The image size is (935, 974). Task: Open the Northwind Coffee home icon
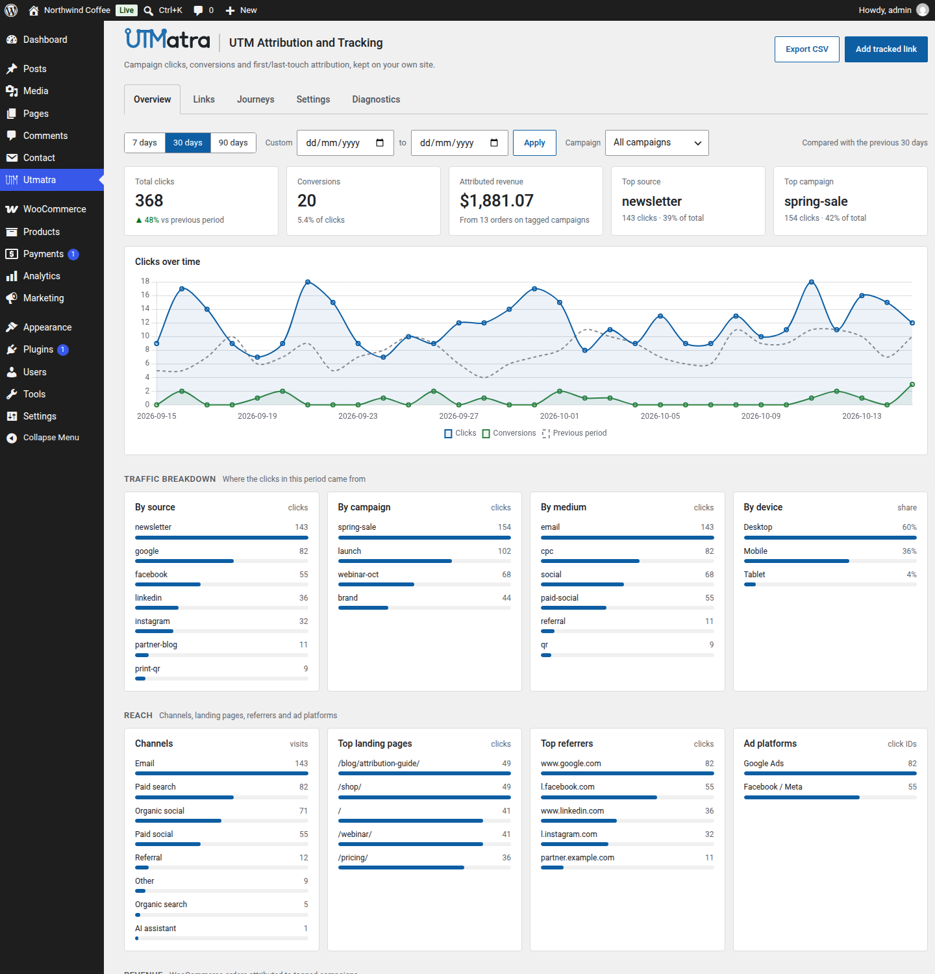click(34, 10)
